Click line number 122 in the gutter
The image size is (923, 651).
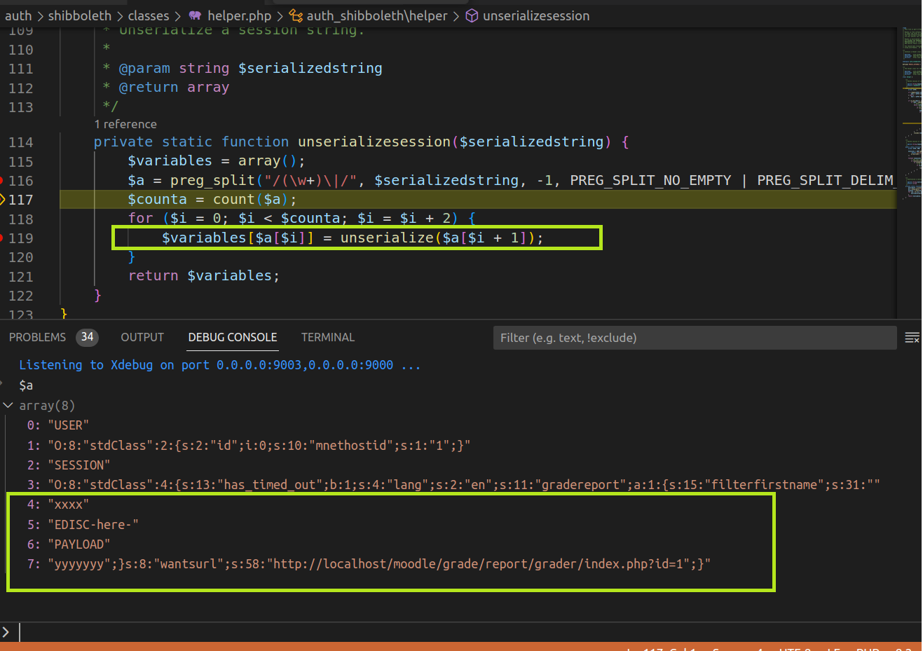click(21, 296)
